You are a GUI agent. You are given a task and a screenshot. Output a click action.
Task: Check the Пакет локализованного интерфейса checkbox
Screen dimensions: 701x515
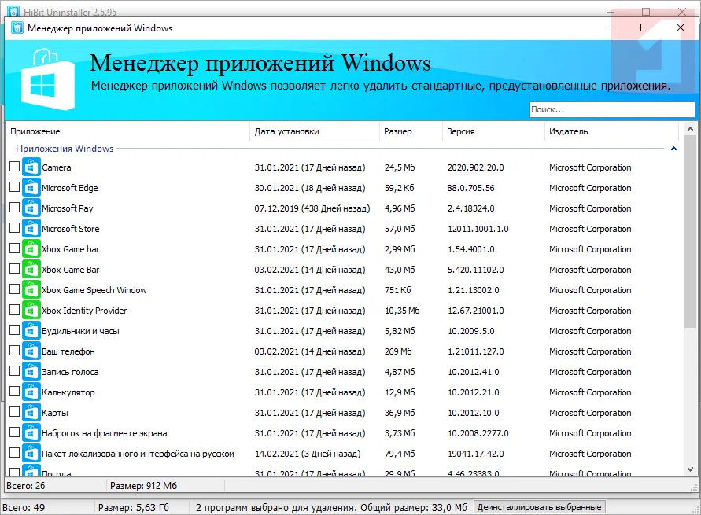pos(14,452)
